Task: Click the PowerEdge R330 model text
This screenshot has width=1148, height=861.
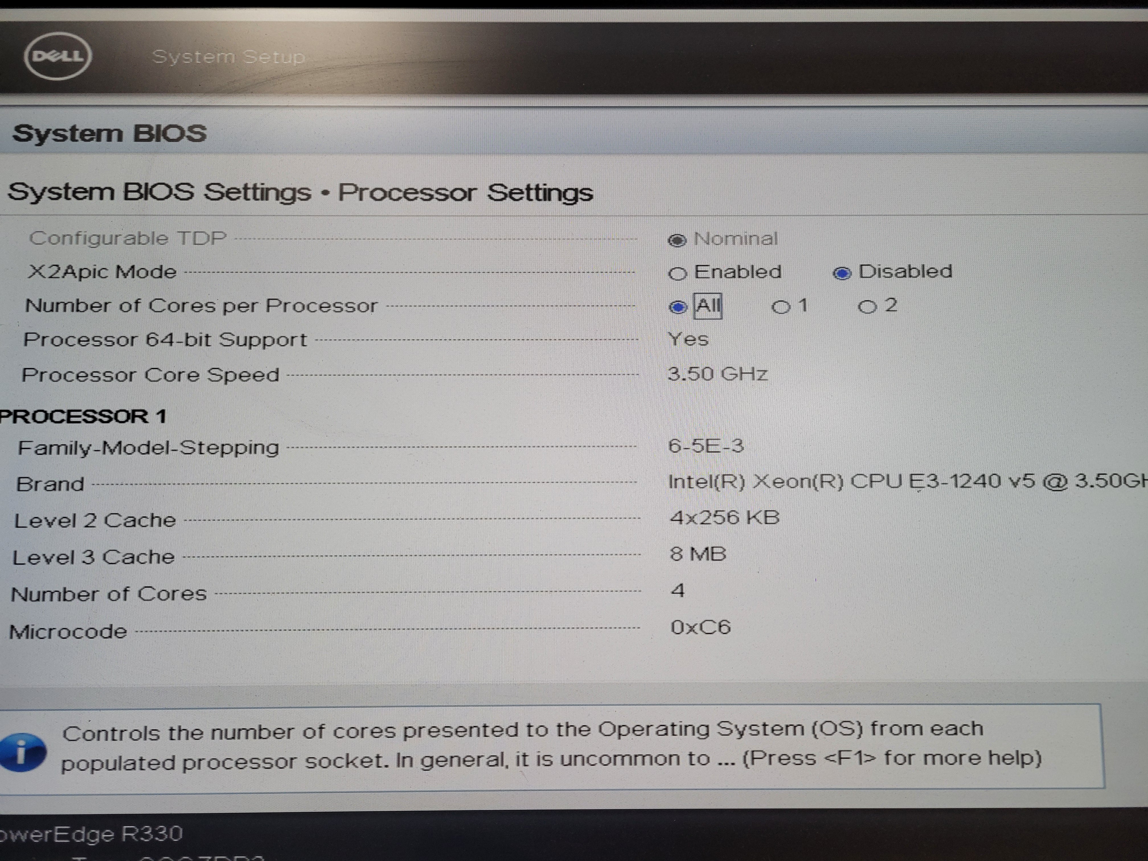Action: (91, 834)
